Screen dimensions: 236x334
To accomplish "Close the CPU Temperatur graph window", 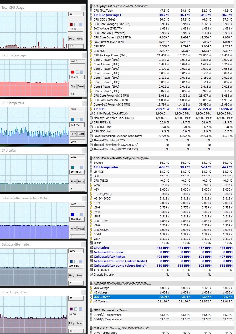I will (84, 103).
